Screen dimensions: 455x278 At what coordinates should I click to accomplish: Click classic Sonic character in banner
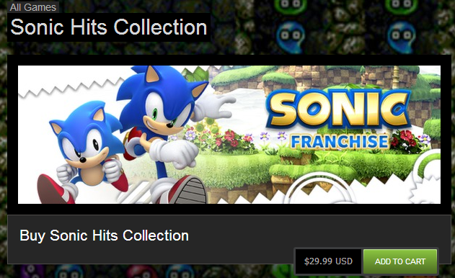pos(83,152)
